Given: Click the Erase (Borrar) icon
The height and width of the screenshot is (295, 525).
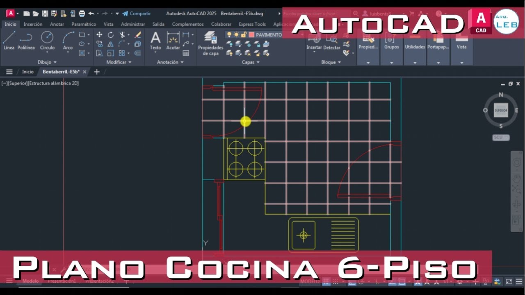Looking at the screenshot, I should click(138, 35).
